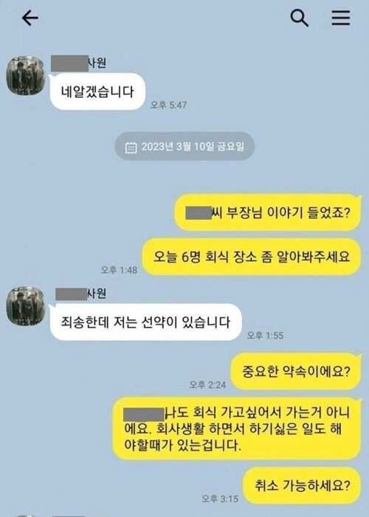The image size is (369, 517).
Task: Select the 2023년 3월 10일 금요일 date pill
Action: coord(184,146)
